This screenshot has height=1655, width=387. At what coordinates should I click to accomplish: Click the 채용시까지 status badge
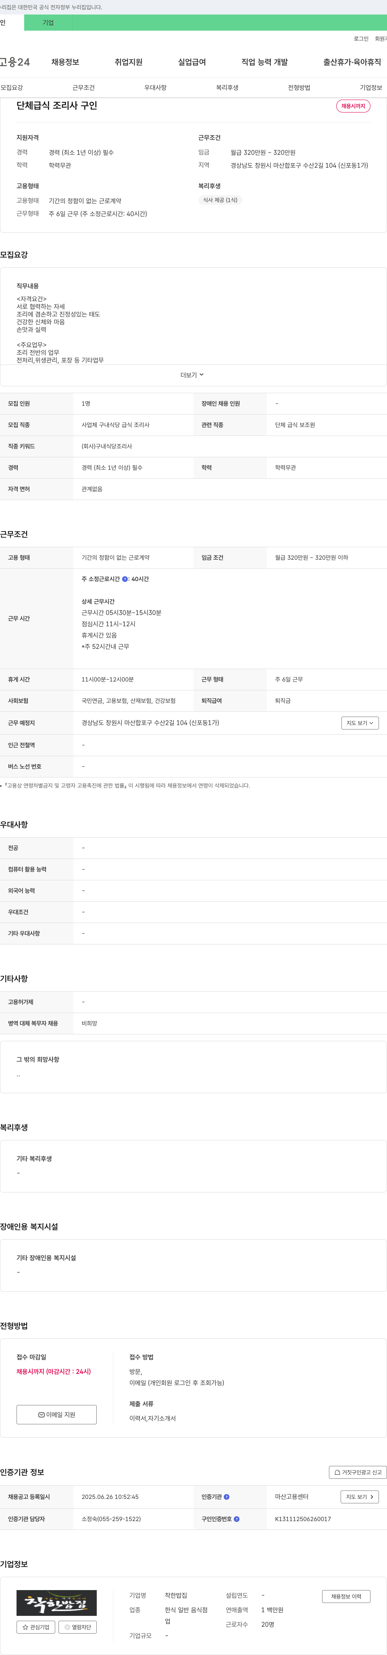353,106
